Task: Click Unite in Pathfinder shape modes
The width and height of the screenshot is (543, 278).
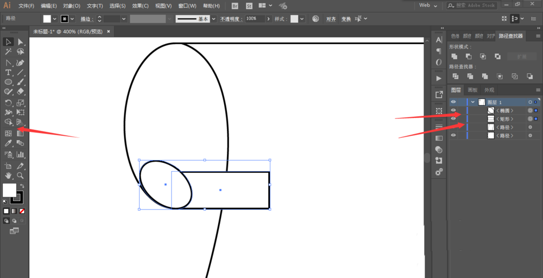Action: coord(454,56)
